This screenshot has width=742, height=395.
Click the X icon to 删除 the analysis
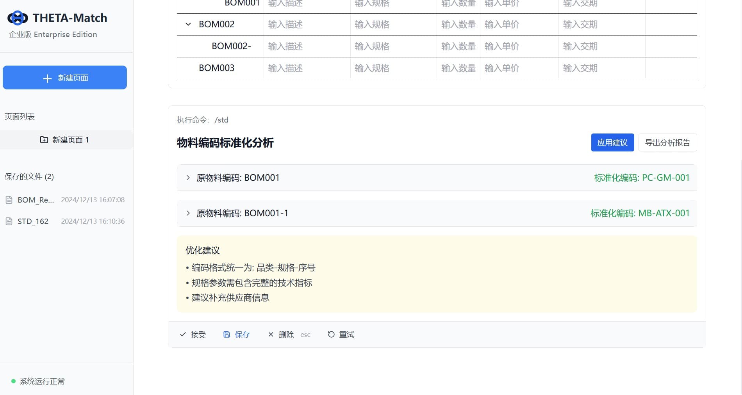coord(271,335)
